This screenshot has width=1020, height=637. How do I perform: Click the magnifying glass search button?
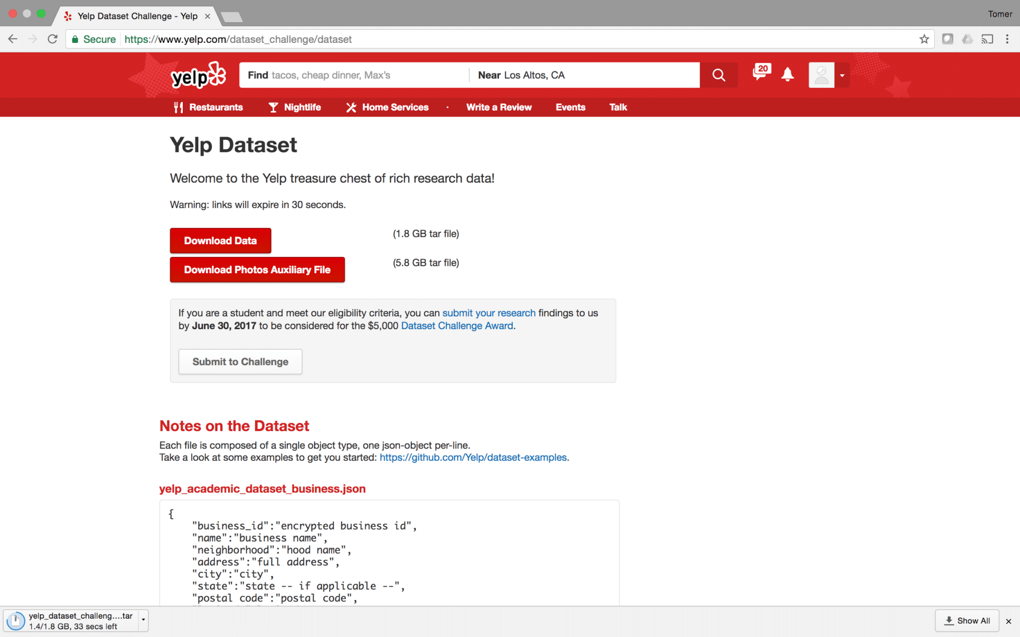tap(718, 75)
